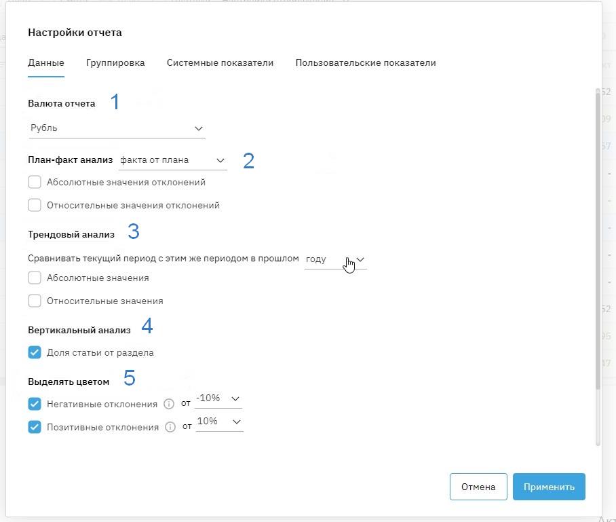Click info icon next to Позитивные отклонения

pos(171,427)
